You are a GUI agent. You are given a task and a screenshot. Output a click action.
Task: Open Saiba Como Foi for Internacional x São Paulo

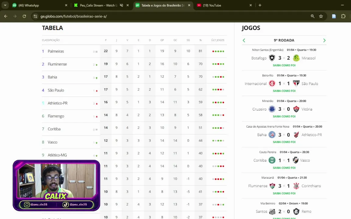point(284,91)
